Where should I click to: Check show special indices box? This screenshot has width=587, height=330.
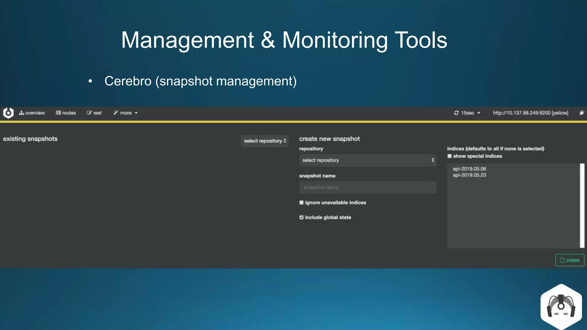click(x=449, y=156)
